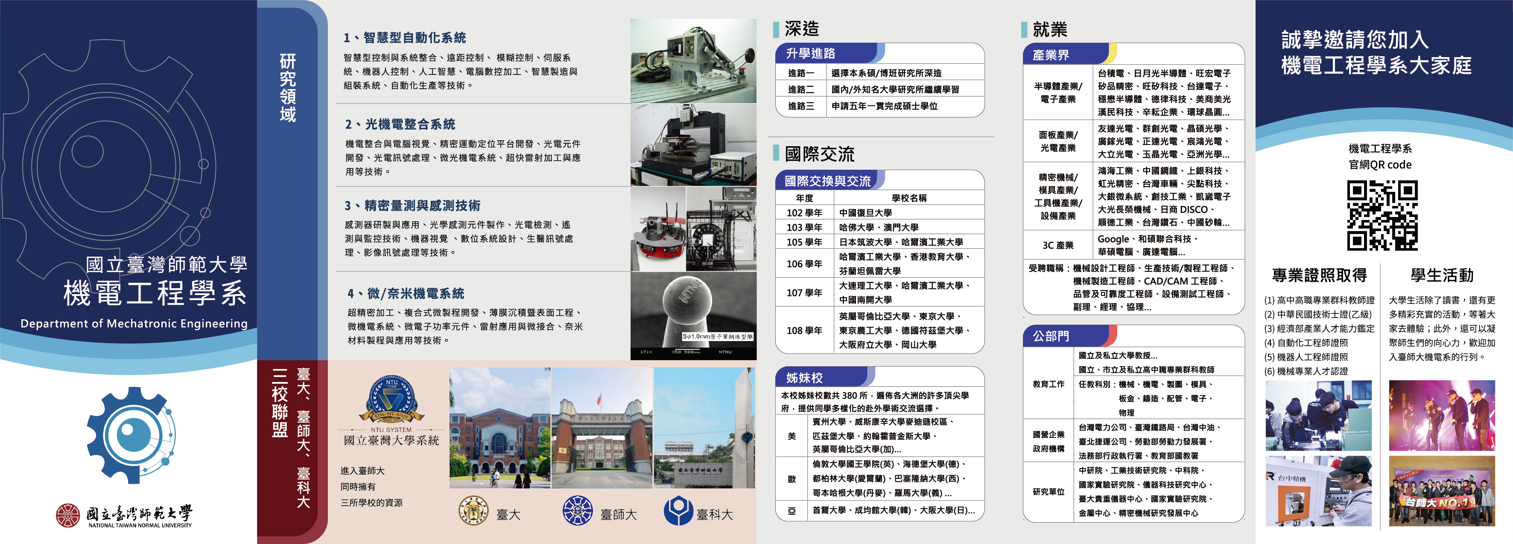Click the blue gear eye department logo
This screenshot has width=1513, height=544.
pyautogui.click(x=131, y=435)
